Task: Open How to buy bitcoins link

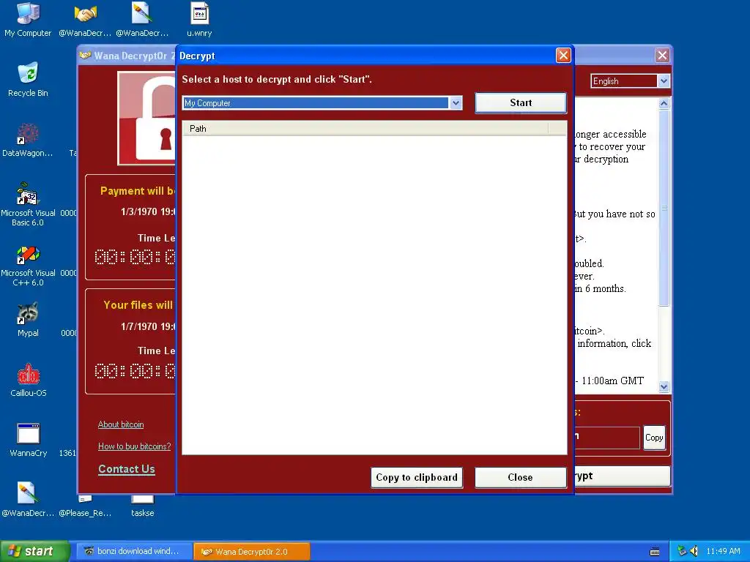Action: coord(135,446)
